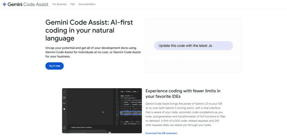Click the 'Update this code with the latest Ja' prompt bubble

[x=193, y=46]
